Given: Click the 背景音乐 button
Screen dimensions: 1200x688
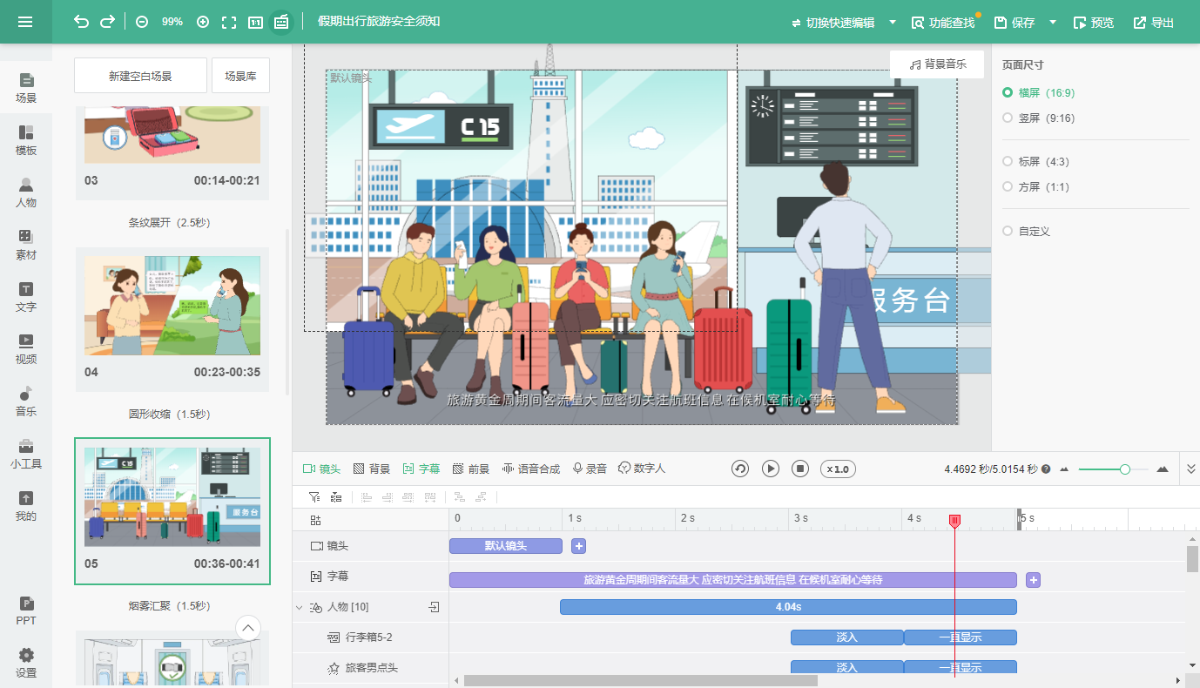Looking at the screenshot, I should (x=937, y=64).
